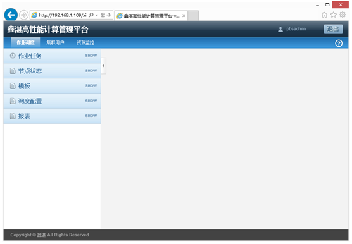Expand 作业任务 section via SHOW
This screenshot has width=352, height=244.
pos(91,56)
